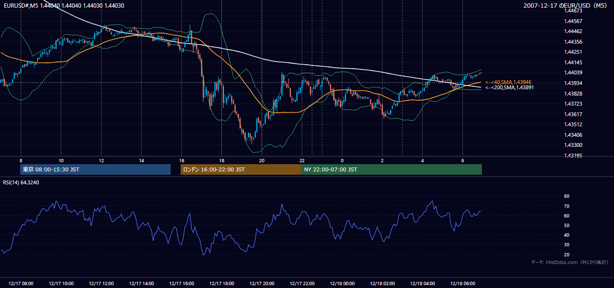
Task: Click the HistData.com data source credit
Action: pyautogui.click(x=569, y=262)
